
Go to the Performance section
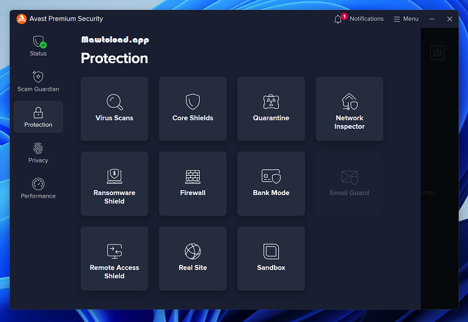38,188
